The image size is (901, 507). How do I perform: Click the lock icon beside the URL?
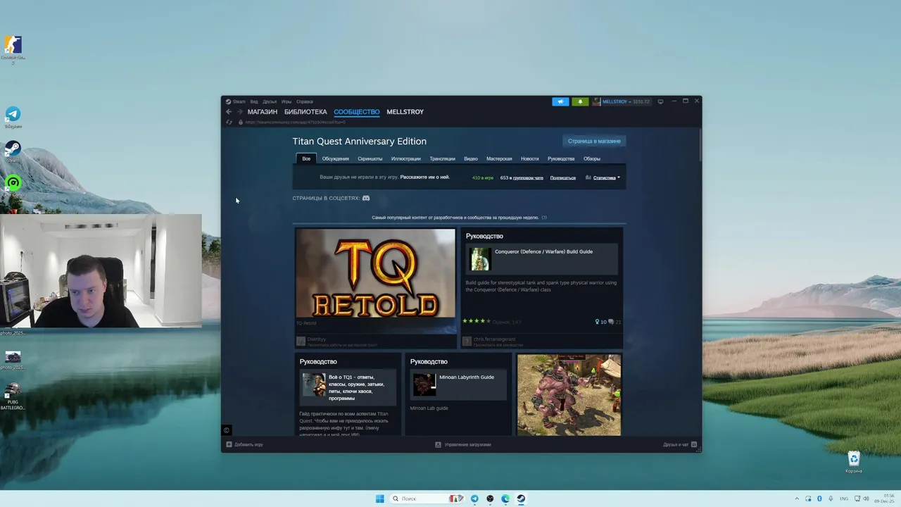click(241, 123)
